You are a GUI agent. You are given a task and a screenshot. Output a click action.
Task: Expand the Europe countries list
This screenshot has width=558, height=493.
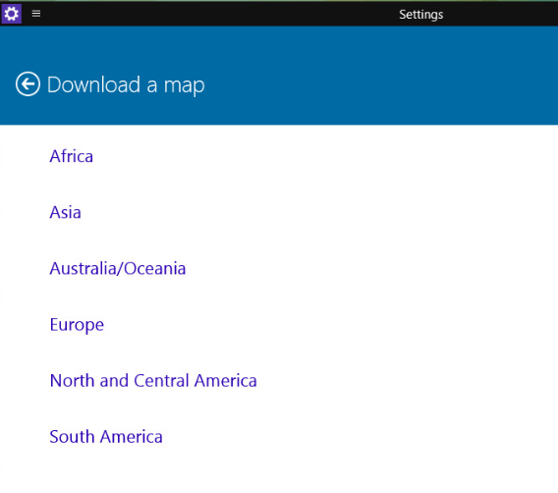77,325
